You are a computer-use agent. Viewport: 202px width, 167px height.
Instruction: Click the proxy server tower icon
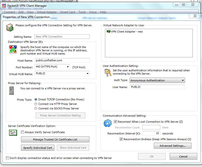point(12,91)
